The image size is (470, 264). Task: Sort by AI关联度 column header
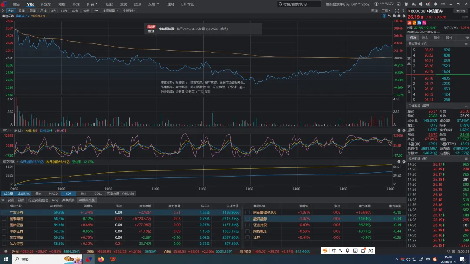pos(57,206)
